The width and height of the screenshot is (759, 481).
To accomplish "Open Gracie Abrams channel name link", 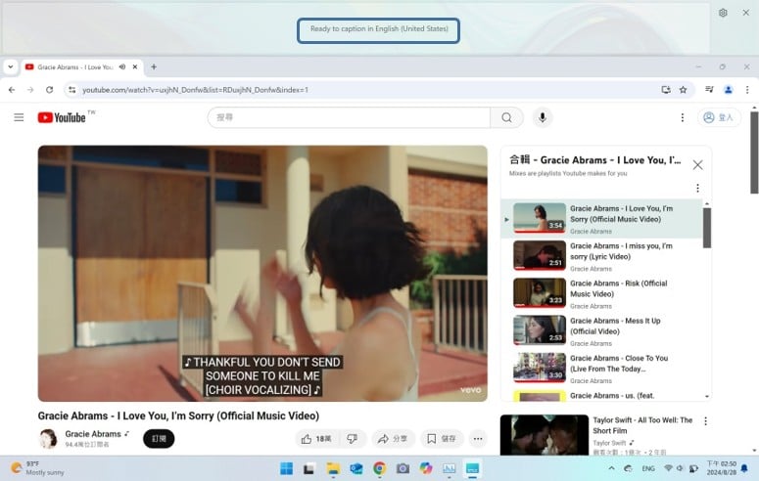I will tap(93, 434).
